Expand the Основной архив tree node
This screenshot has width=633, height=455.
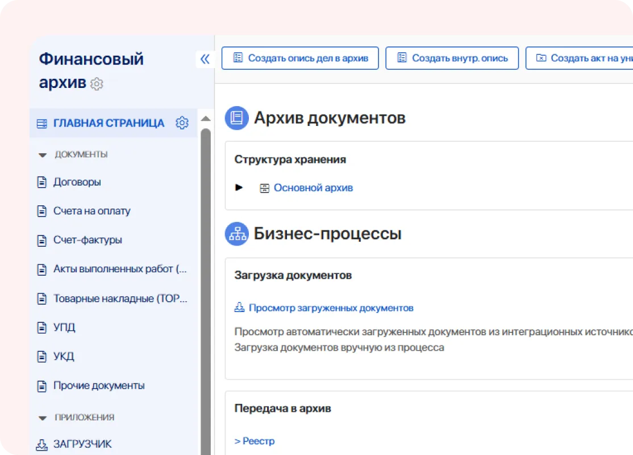239,188
